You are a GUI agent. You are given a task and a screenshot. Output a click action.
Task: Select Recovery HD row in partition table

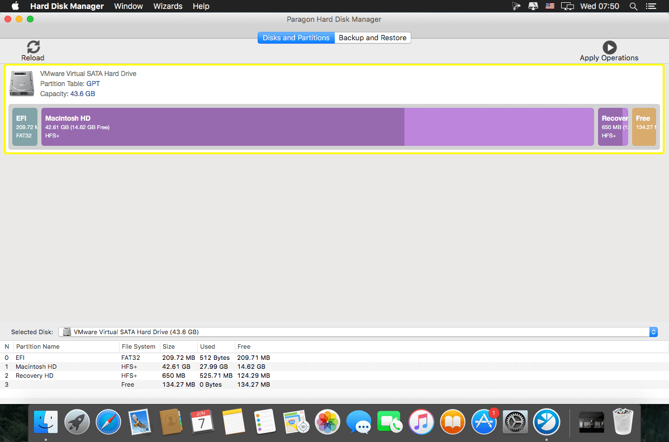tap(334, 376)
